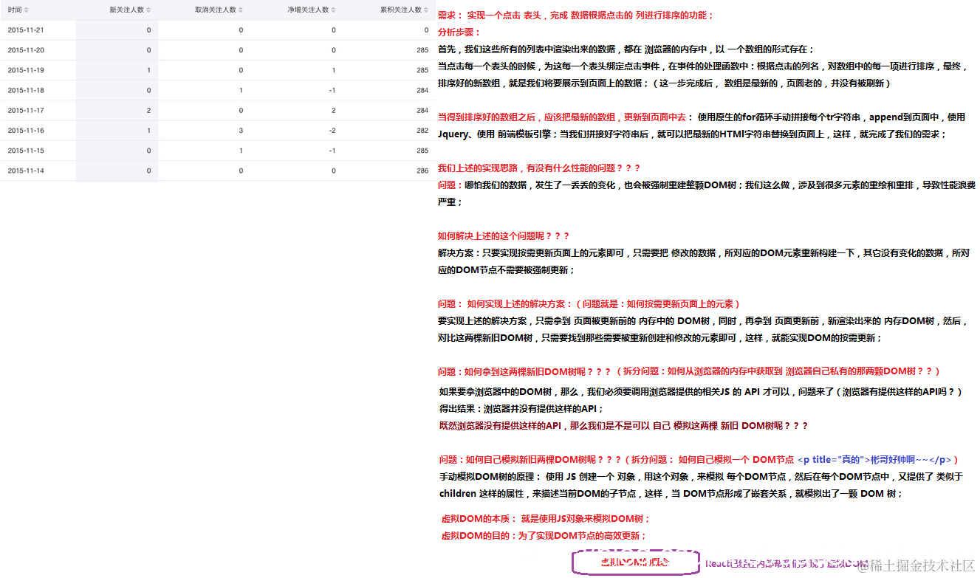
Task: Click the date cell 2015-11-17
Action: 26,110
